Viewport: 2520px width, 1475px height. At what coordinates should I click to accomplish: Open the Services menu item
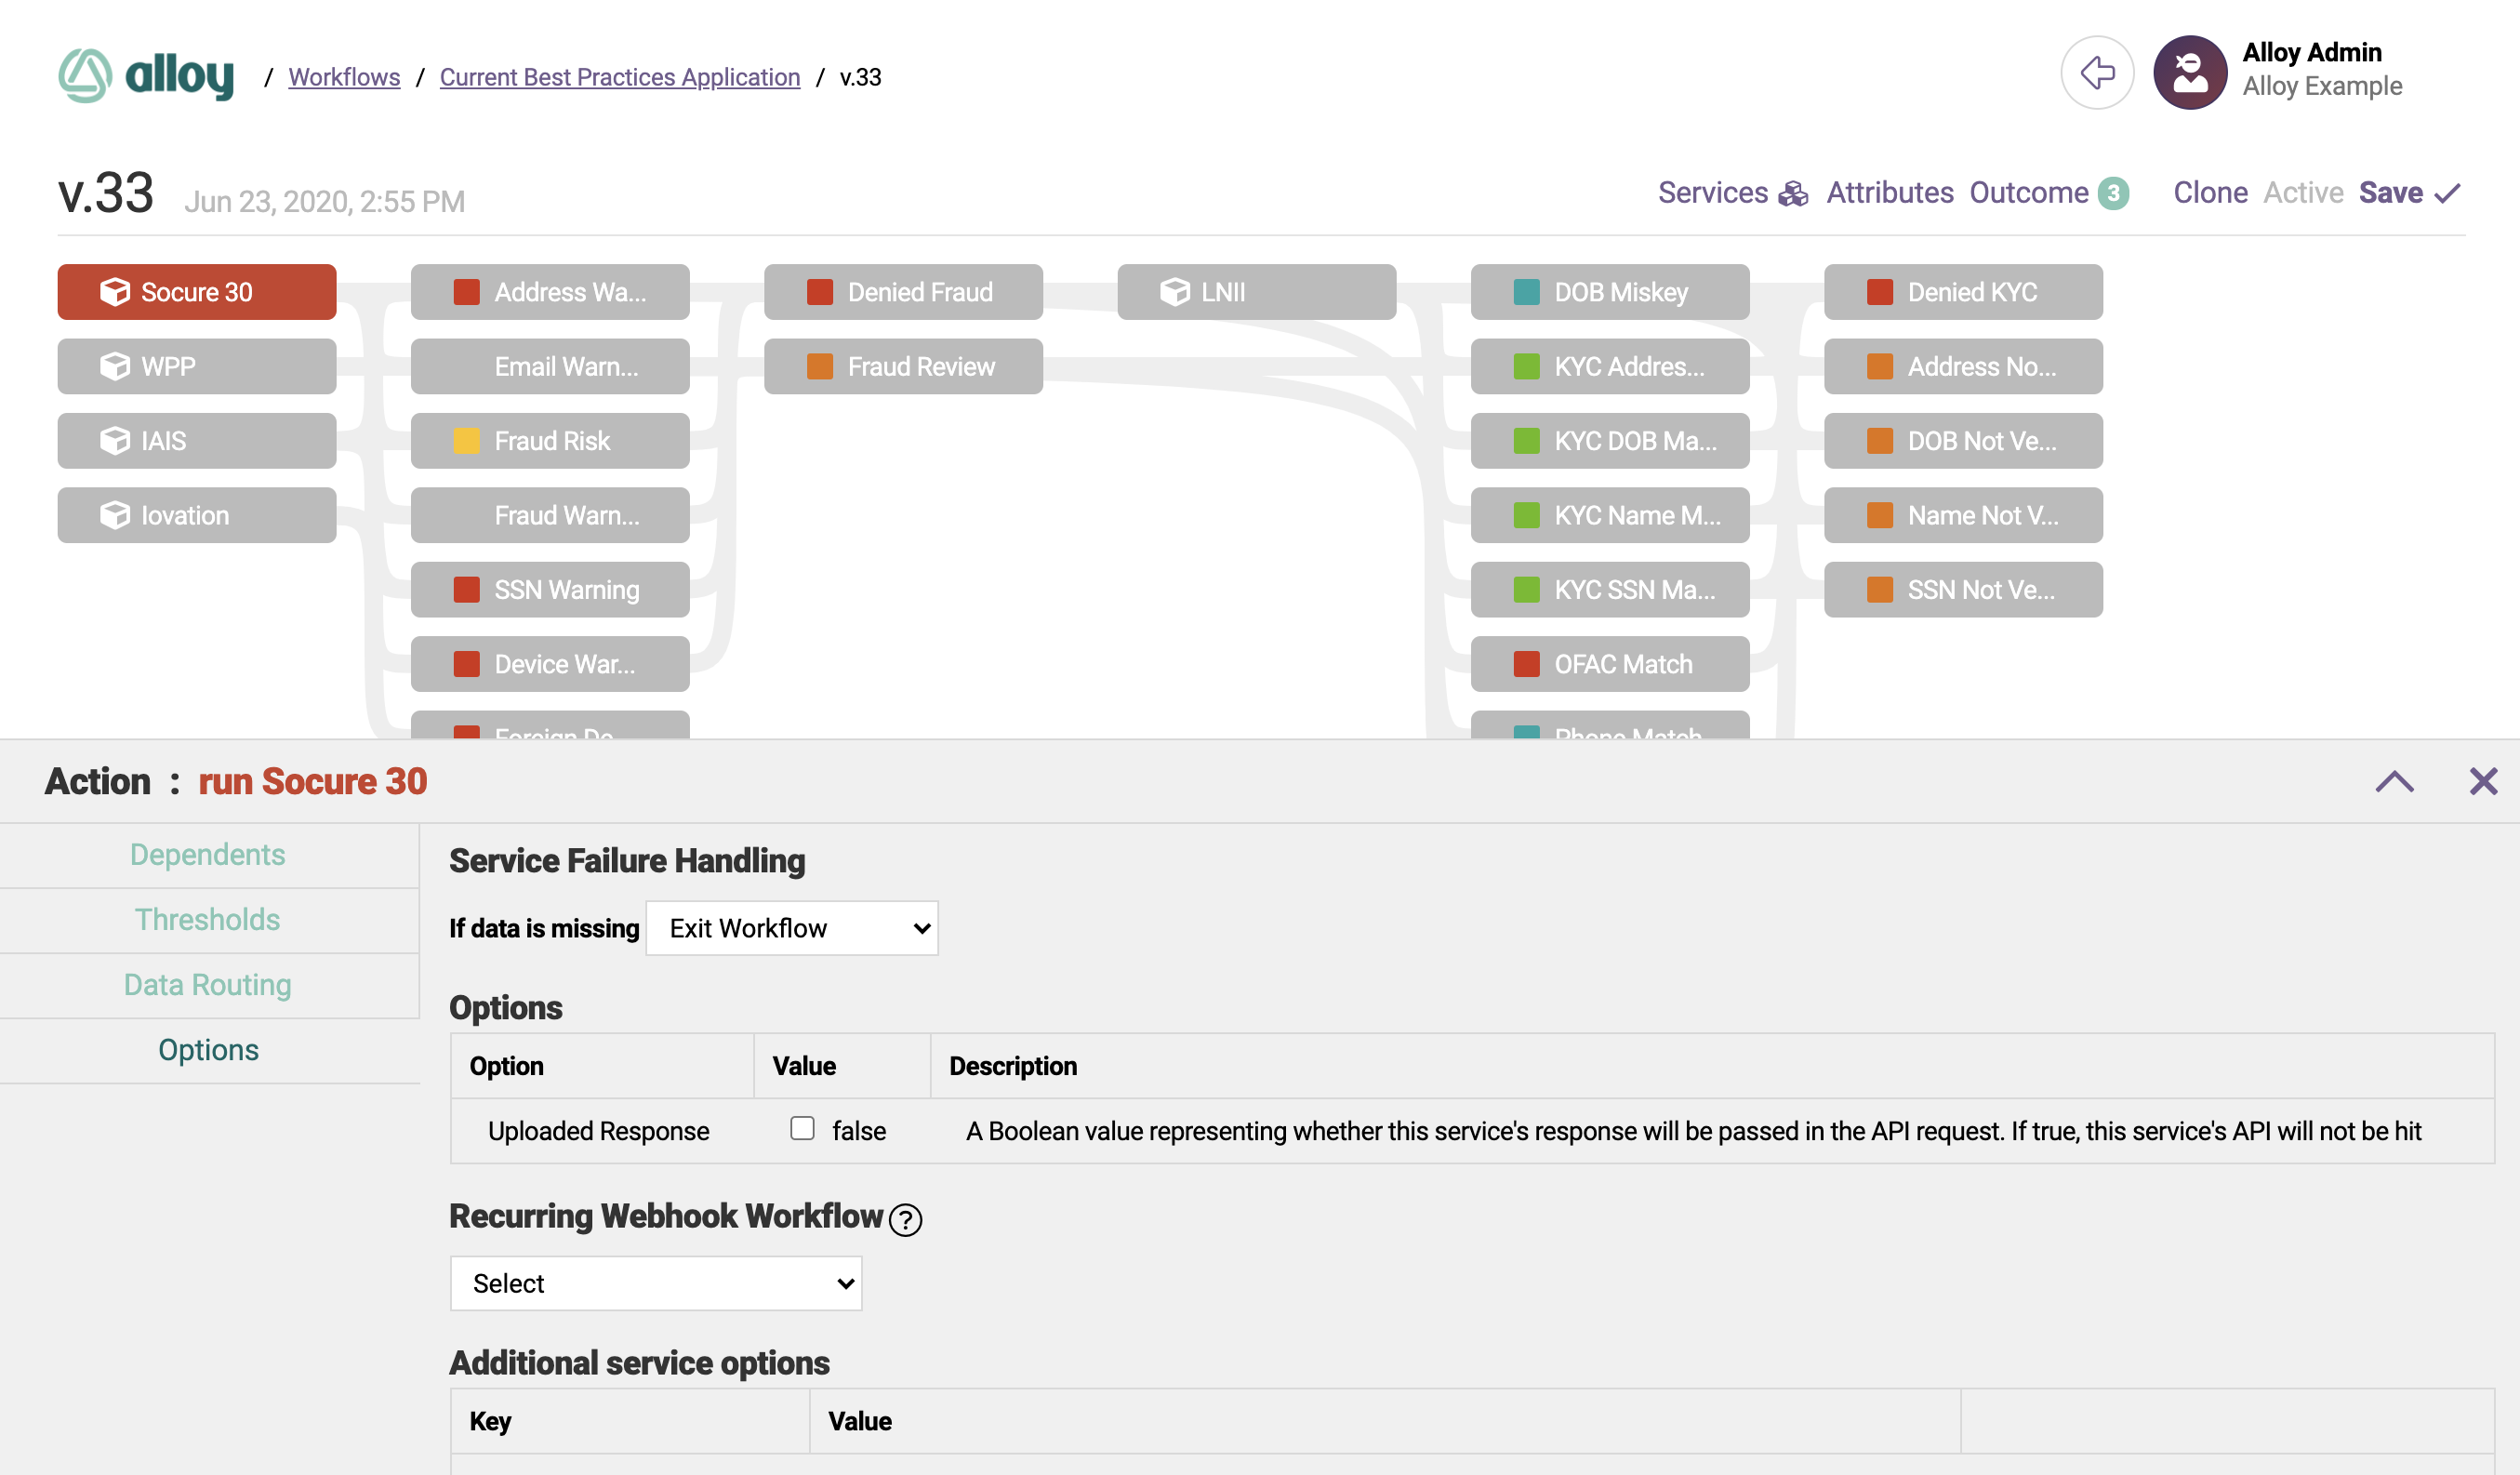1713,193
